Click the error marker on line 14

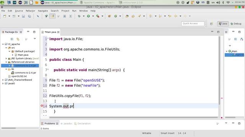(x=42, y=106)
